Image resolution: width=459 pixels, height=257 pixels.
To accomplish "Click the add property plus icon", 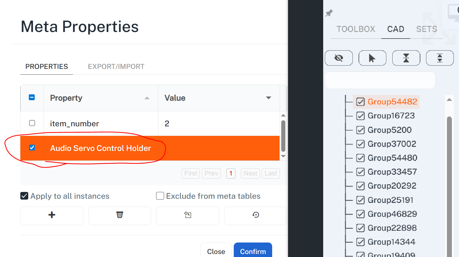I will [x=52, y=215].
